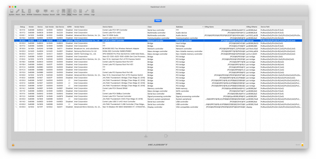Sort by IOReg Name column header
316x159 pixels.
(x=225, y=27)
